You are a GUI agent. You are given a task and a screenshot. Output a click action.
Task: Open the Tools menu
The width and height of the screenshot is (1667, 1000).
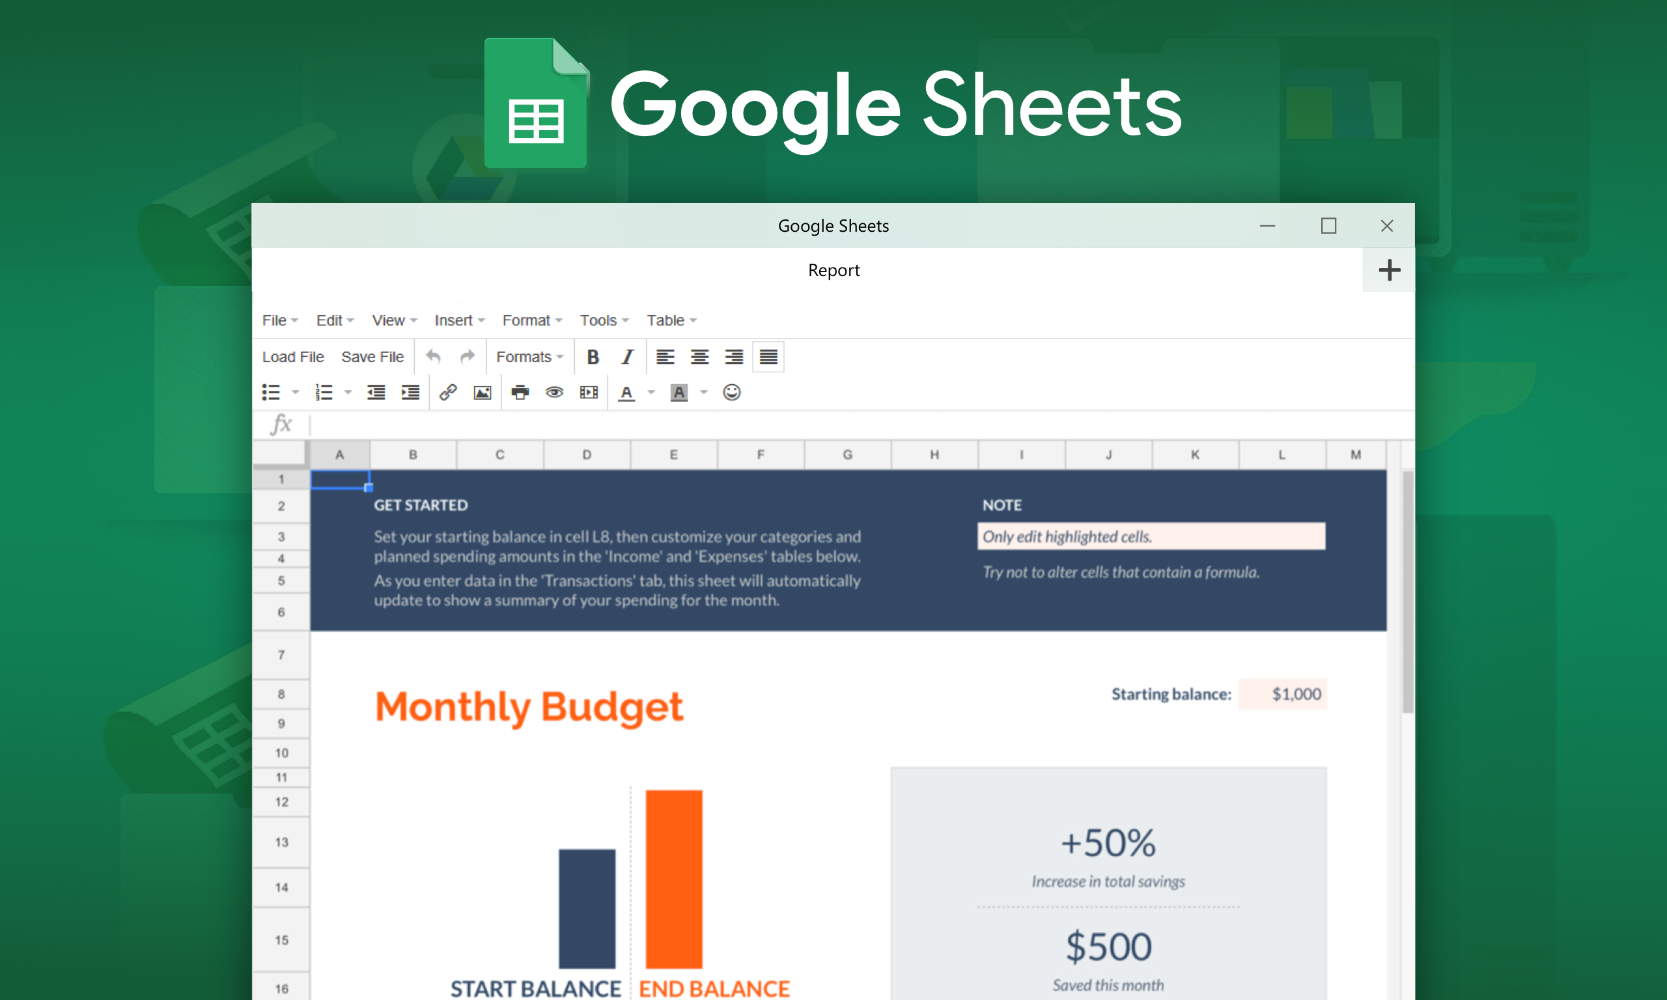pos(604,321)
